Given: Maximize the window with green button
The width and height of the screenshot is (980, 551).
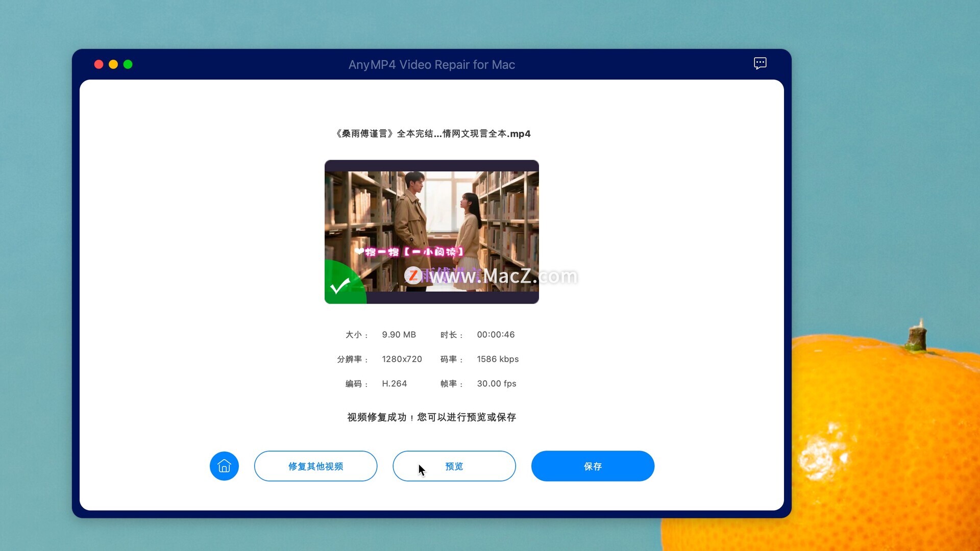Looking at the screenshot, I should click(x=128, y=64).
